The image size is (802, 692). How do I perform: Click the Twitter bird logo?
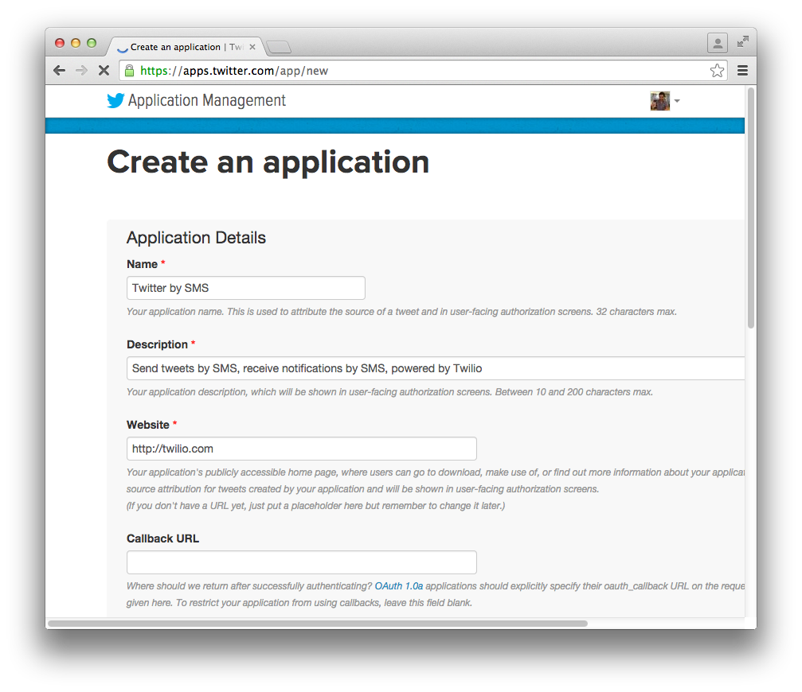pos(115,100)
